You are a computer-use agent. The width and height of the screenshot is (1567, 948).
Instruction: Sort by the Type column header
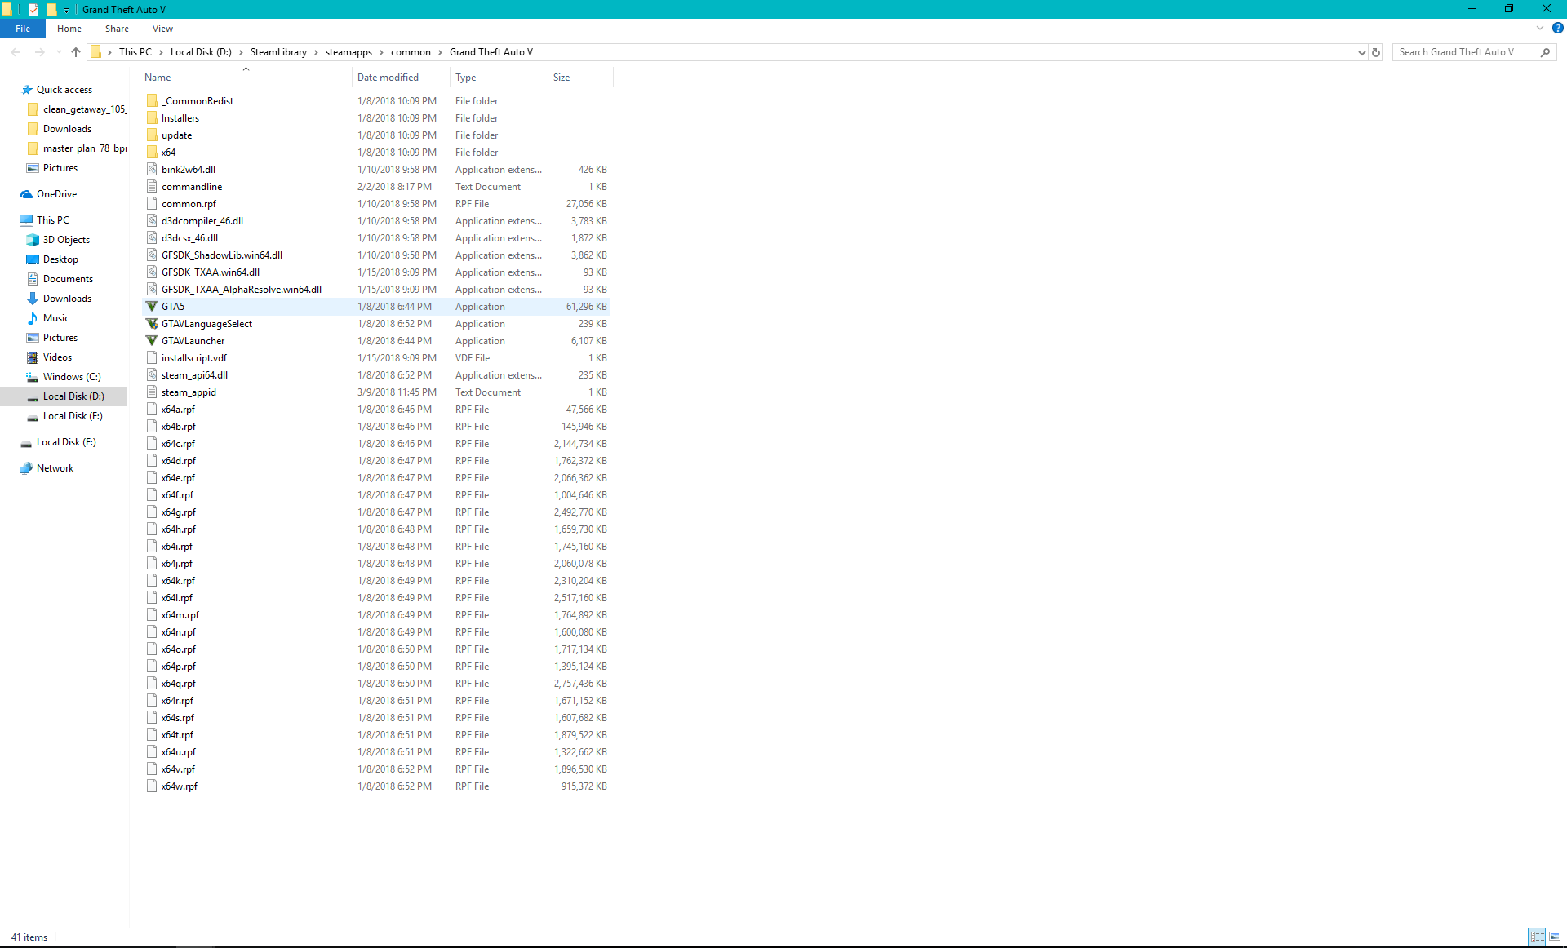(x=499, y=78)
